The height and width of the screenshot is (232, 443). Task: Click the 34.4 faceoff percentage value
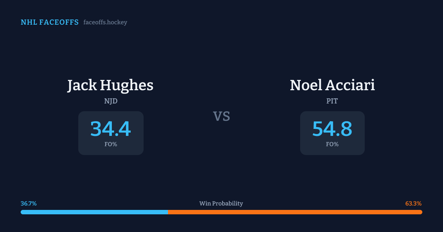pyautogui.click(x=111, y=129)
